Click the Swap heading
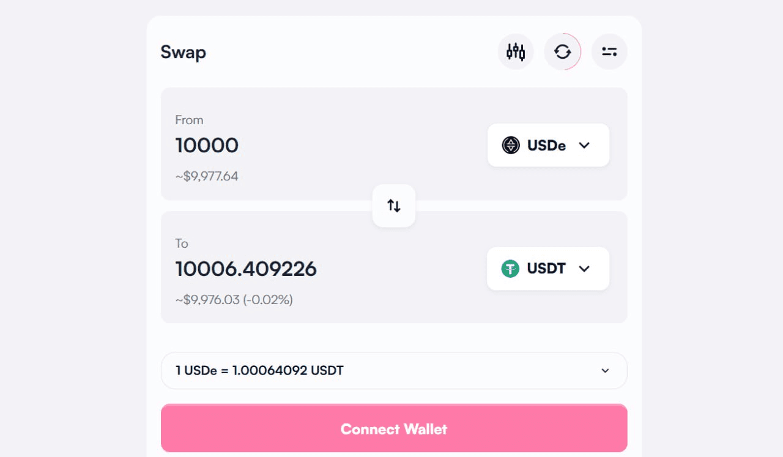 coord(183,52)
